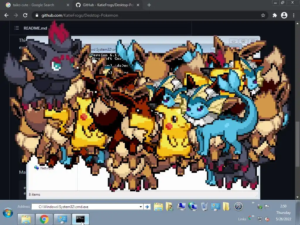
Task: Go forward in browser history
Action: [16, 15]
